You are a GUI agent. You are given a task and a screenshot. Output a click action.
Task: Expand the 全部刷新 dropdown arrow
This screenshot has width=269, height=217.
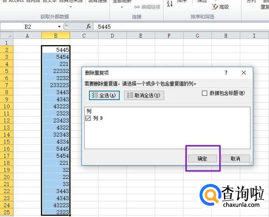[122, 7]
